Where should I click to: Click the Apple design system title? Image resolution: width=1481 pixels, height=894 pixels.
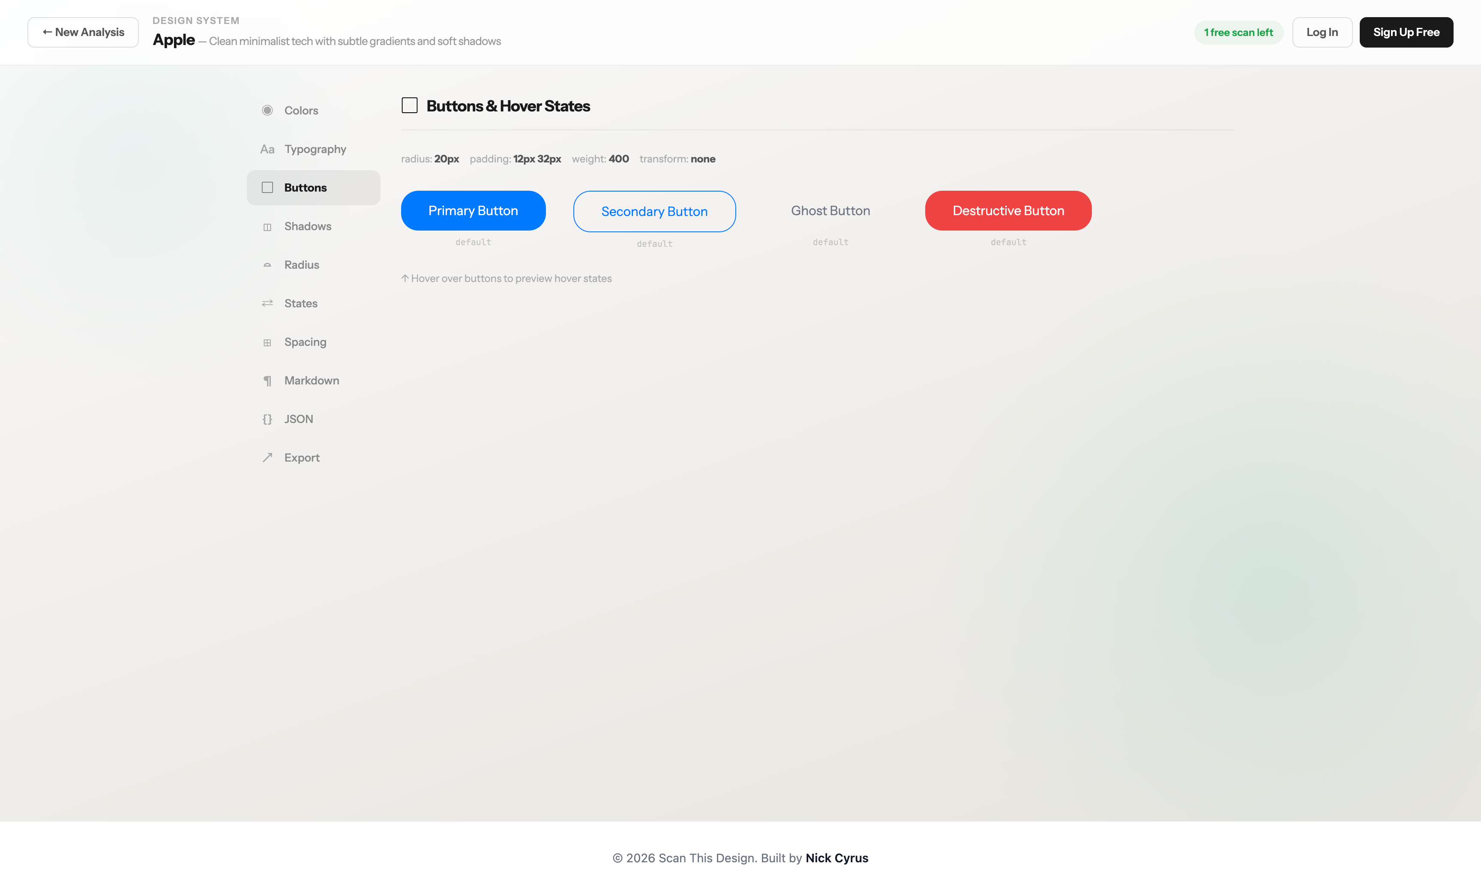pyautogui.click(x=174, y=40)
